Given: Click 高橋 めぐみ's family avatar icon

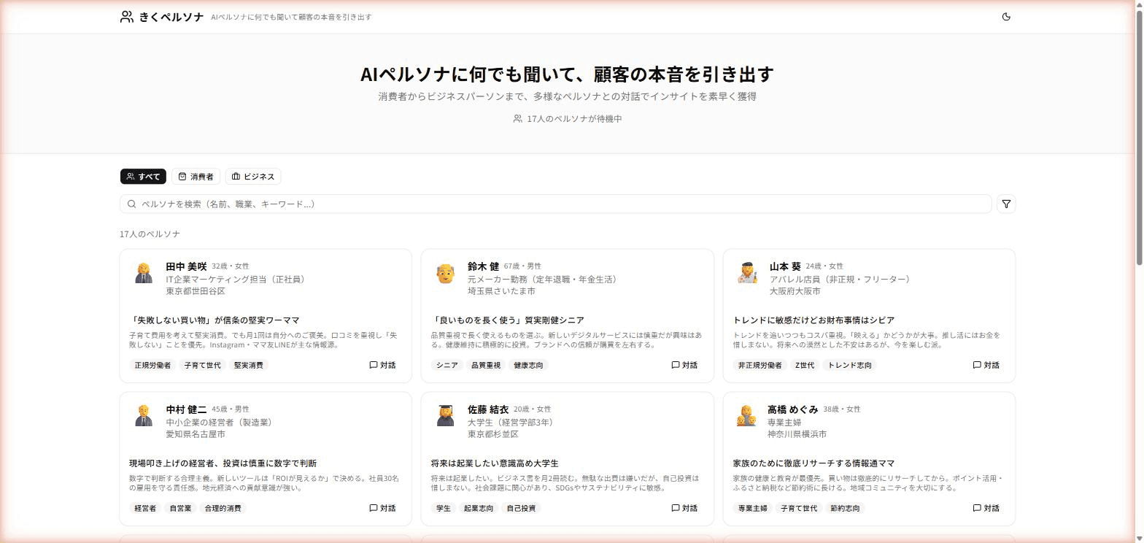Looking at the screenshot, I should pyautogui.click(x=746, y=416).
